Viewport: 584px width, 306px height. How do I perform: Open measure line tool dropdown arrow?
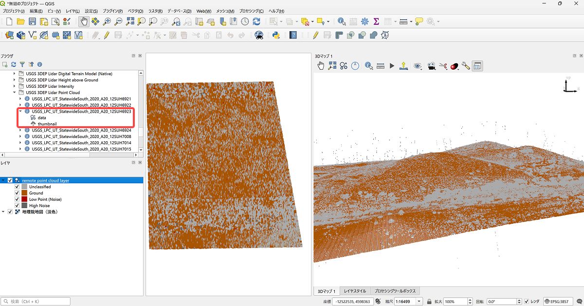pyautogui.click(x=411, y=21)
